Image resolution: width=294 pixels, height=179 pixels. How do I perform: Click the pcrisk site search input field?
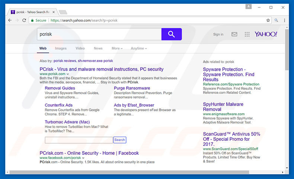pyautogui.click(x=79, y=140)
